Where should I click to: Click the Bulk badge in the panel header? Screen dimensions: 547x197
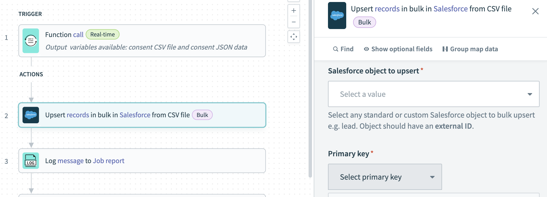click(x=364, y=22)
